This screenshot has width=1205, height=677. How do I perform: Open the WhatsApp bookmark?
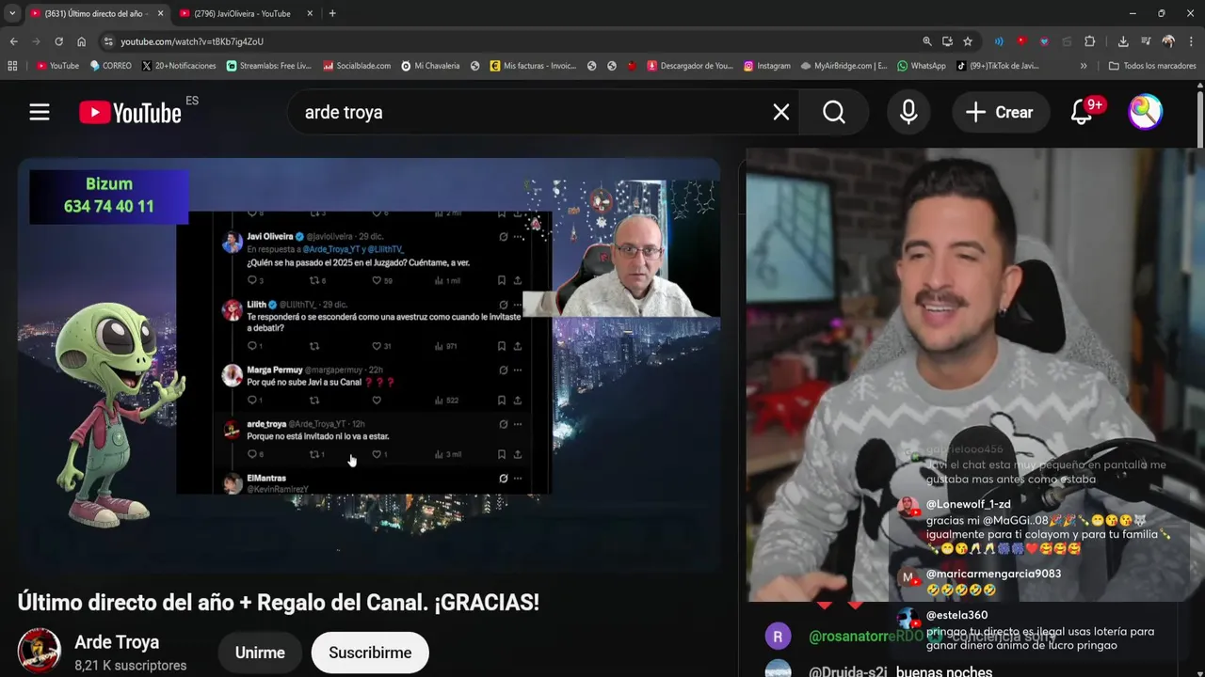click(x=922, y=66)
